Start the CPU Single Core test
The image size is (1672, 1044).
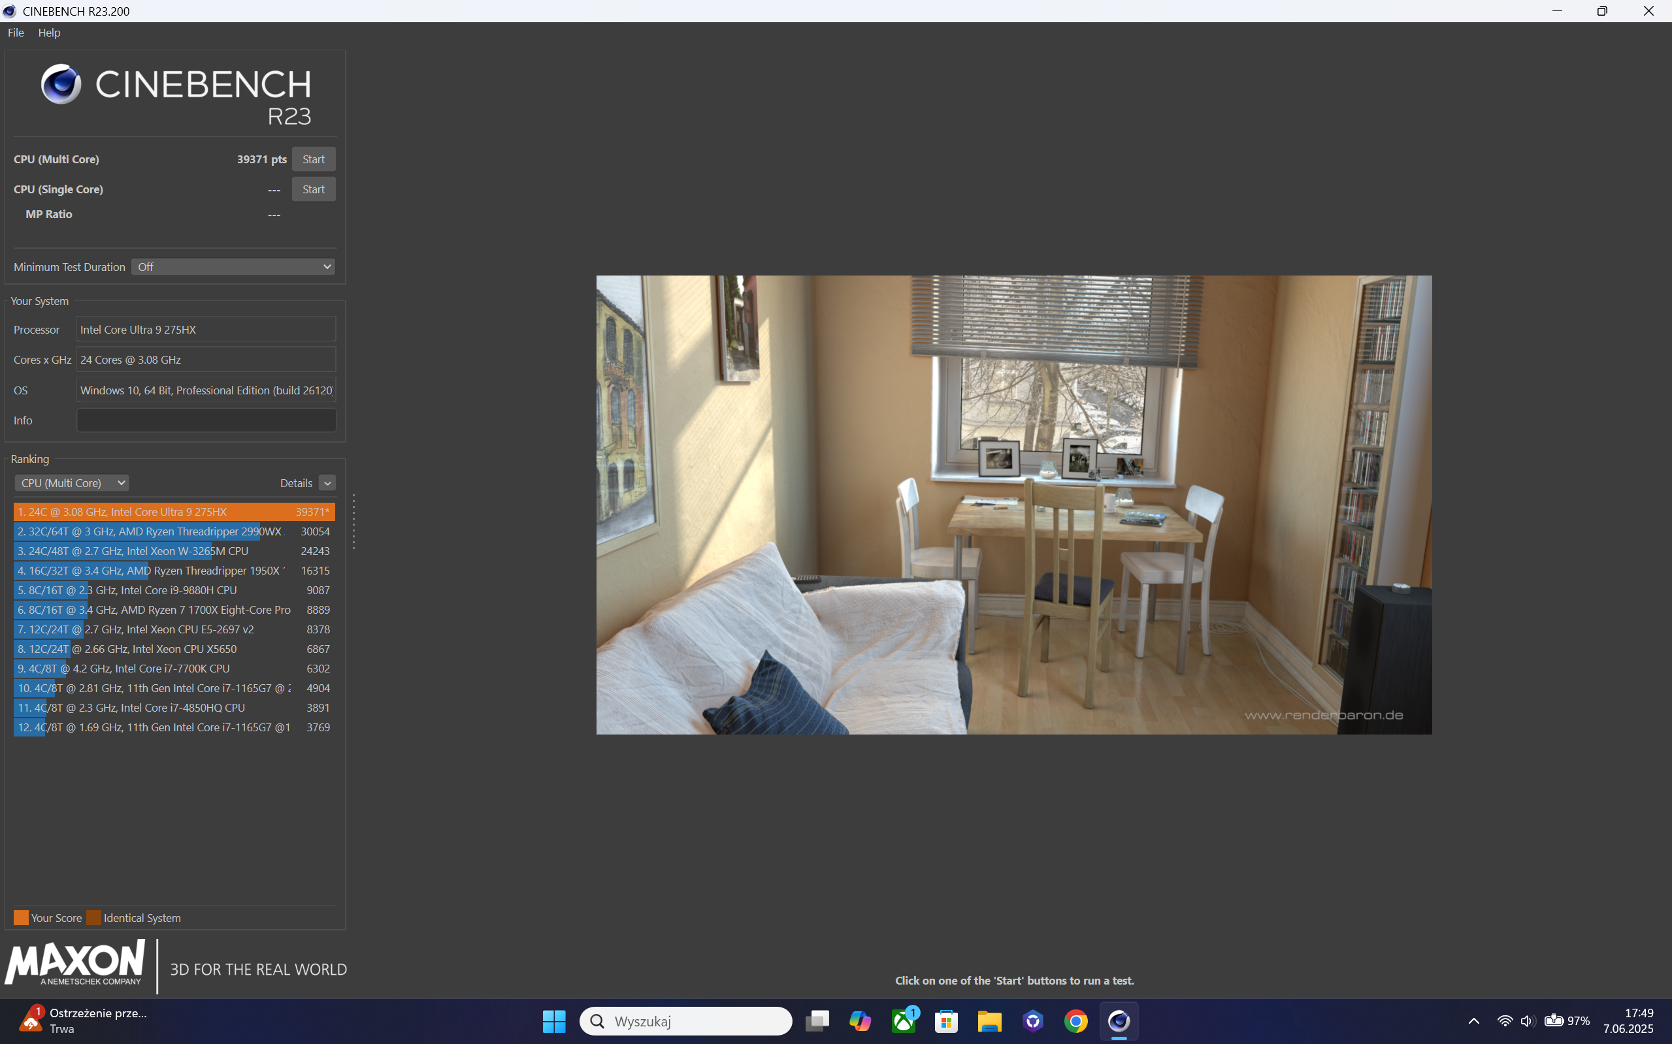[x=313, y=189]
